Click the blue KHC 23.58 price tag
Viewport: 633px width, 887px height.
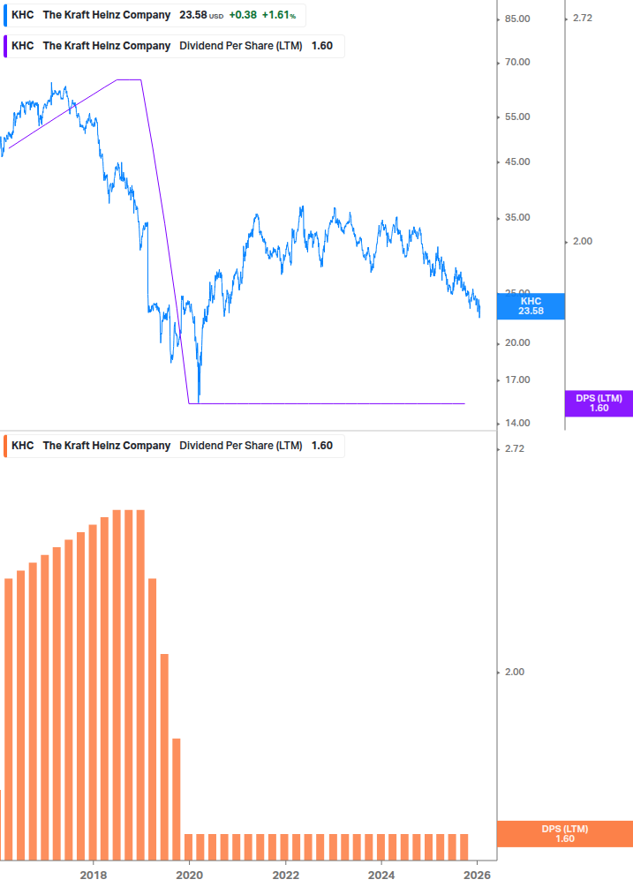point(531,306)
